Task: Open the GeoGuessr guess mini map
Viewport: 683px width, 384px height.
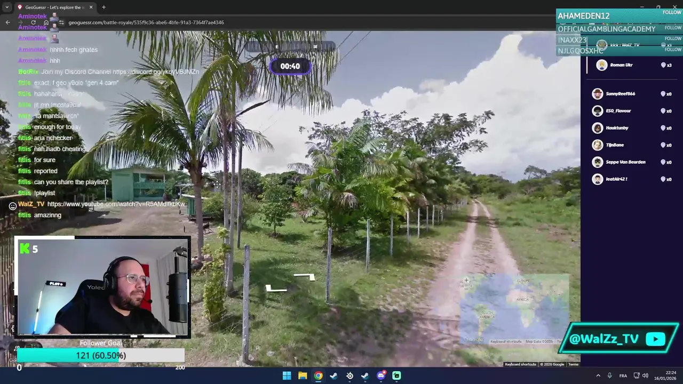Action: (x=515, y=310)
